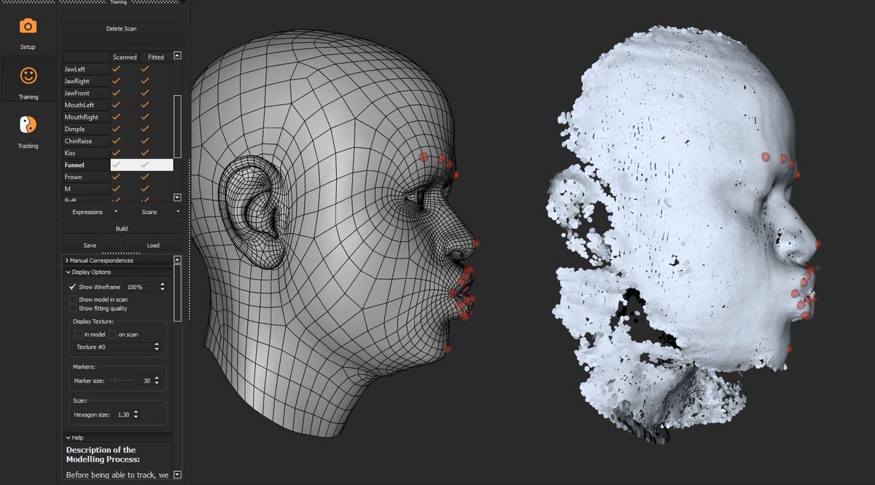Adjust the Hexagon size 1,30 spinner
Viewport: 875px width, 485px height.
coord(128,414)
